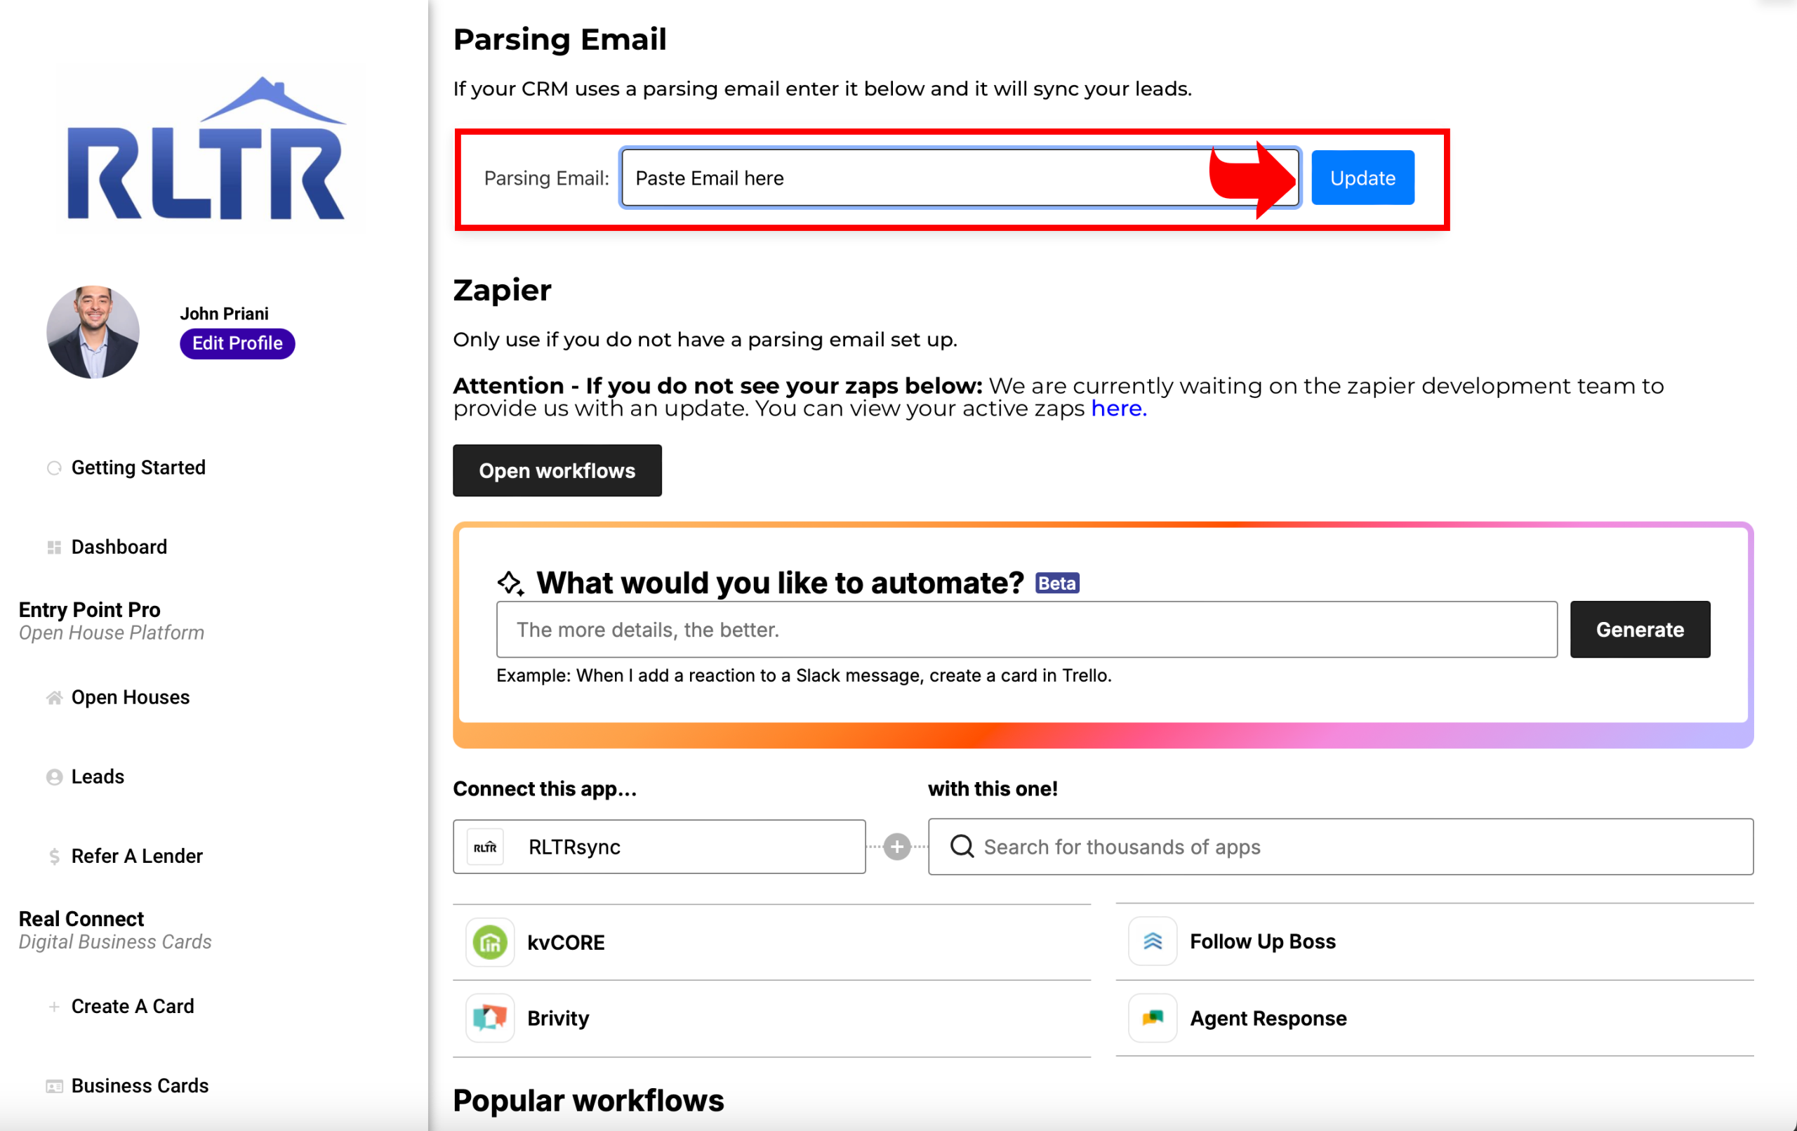The image size is (1797, 1131).
Task: Open Getting Started in the sidebar
Action: (138, 468)
